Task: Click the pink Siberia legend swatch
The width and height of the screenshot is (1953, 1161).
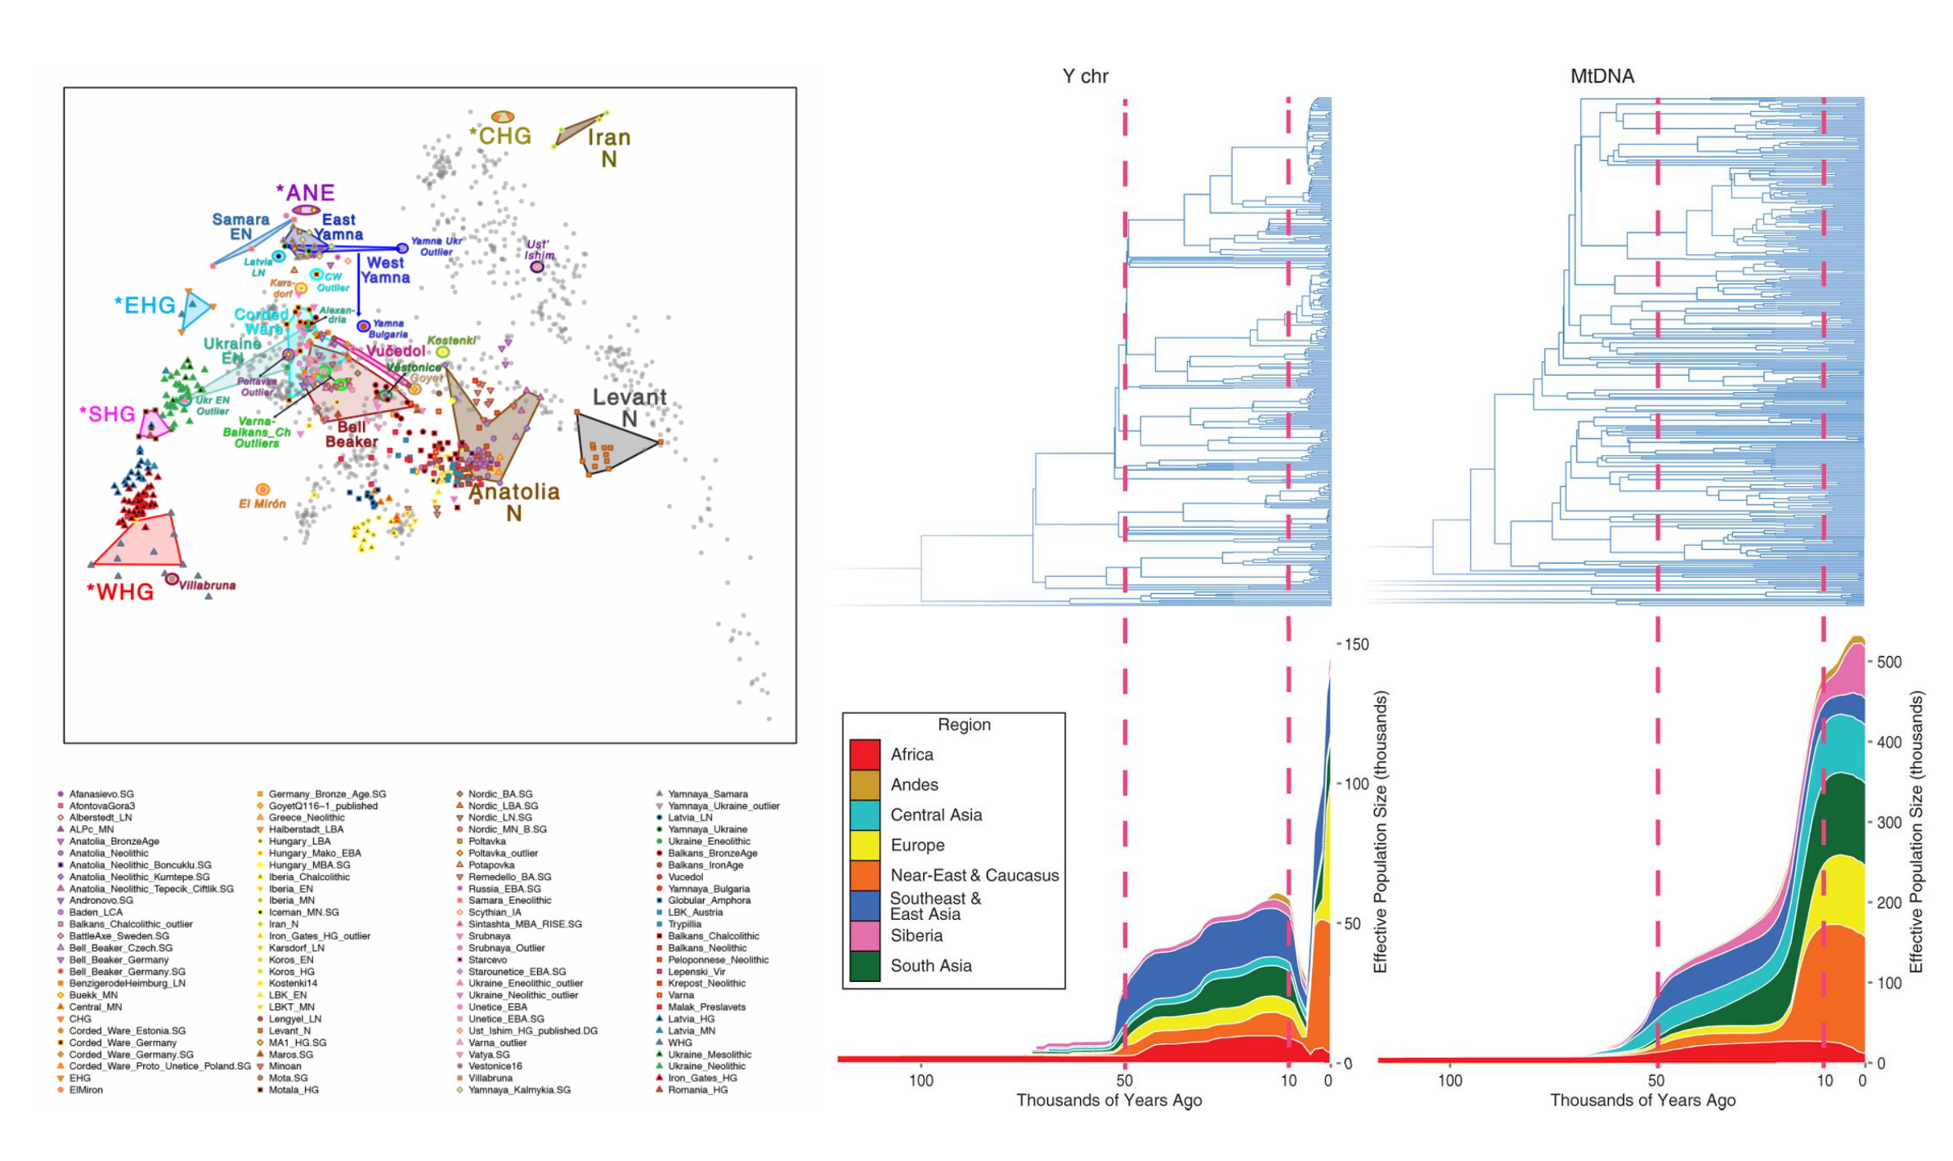Action: (x=864, y=935)
